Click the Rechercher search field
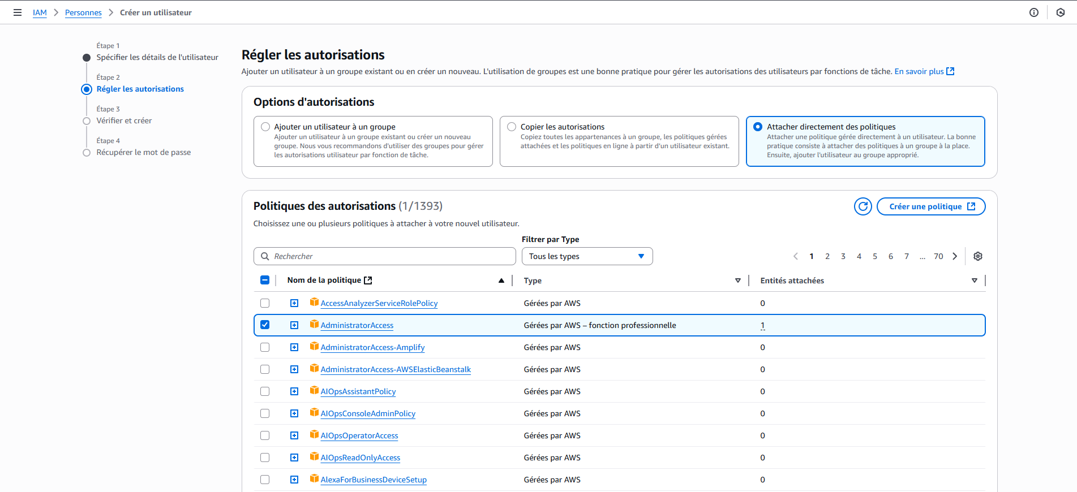This screenshot has width=1077, height=492. tap(385, 256)
